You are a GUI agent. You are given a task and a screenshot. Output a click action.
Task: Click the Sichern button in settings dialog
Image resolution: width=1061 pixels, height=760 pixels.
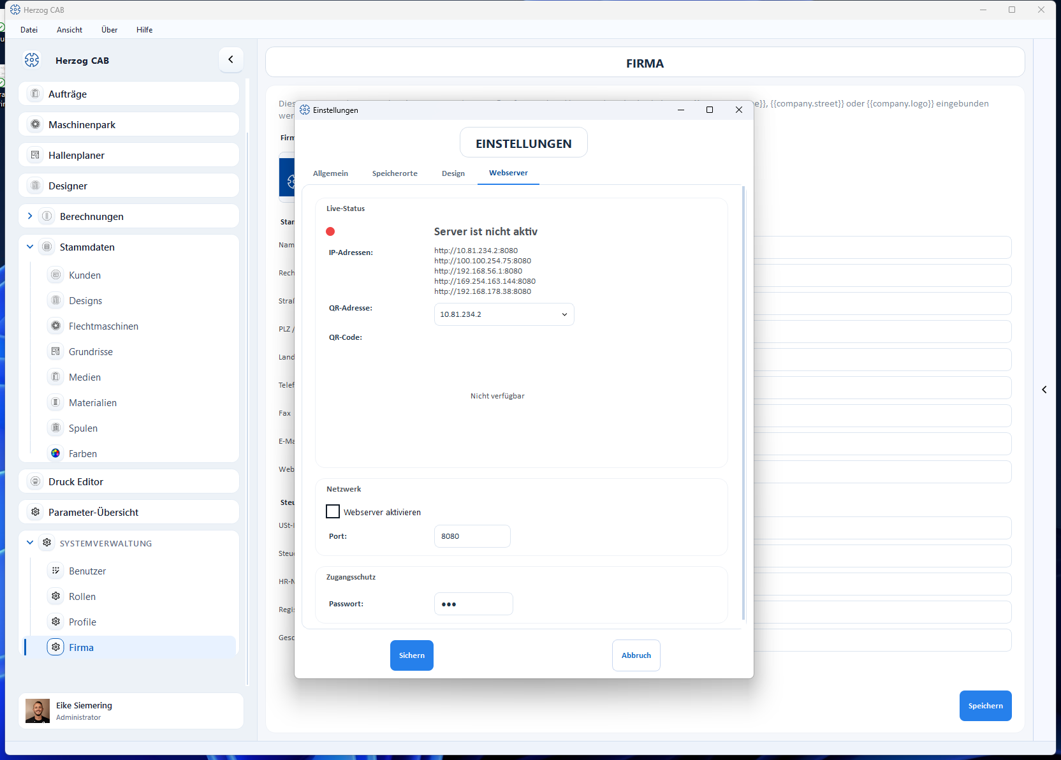(x=412, y=655)
